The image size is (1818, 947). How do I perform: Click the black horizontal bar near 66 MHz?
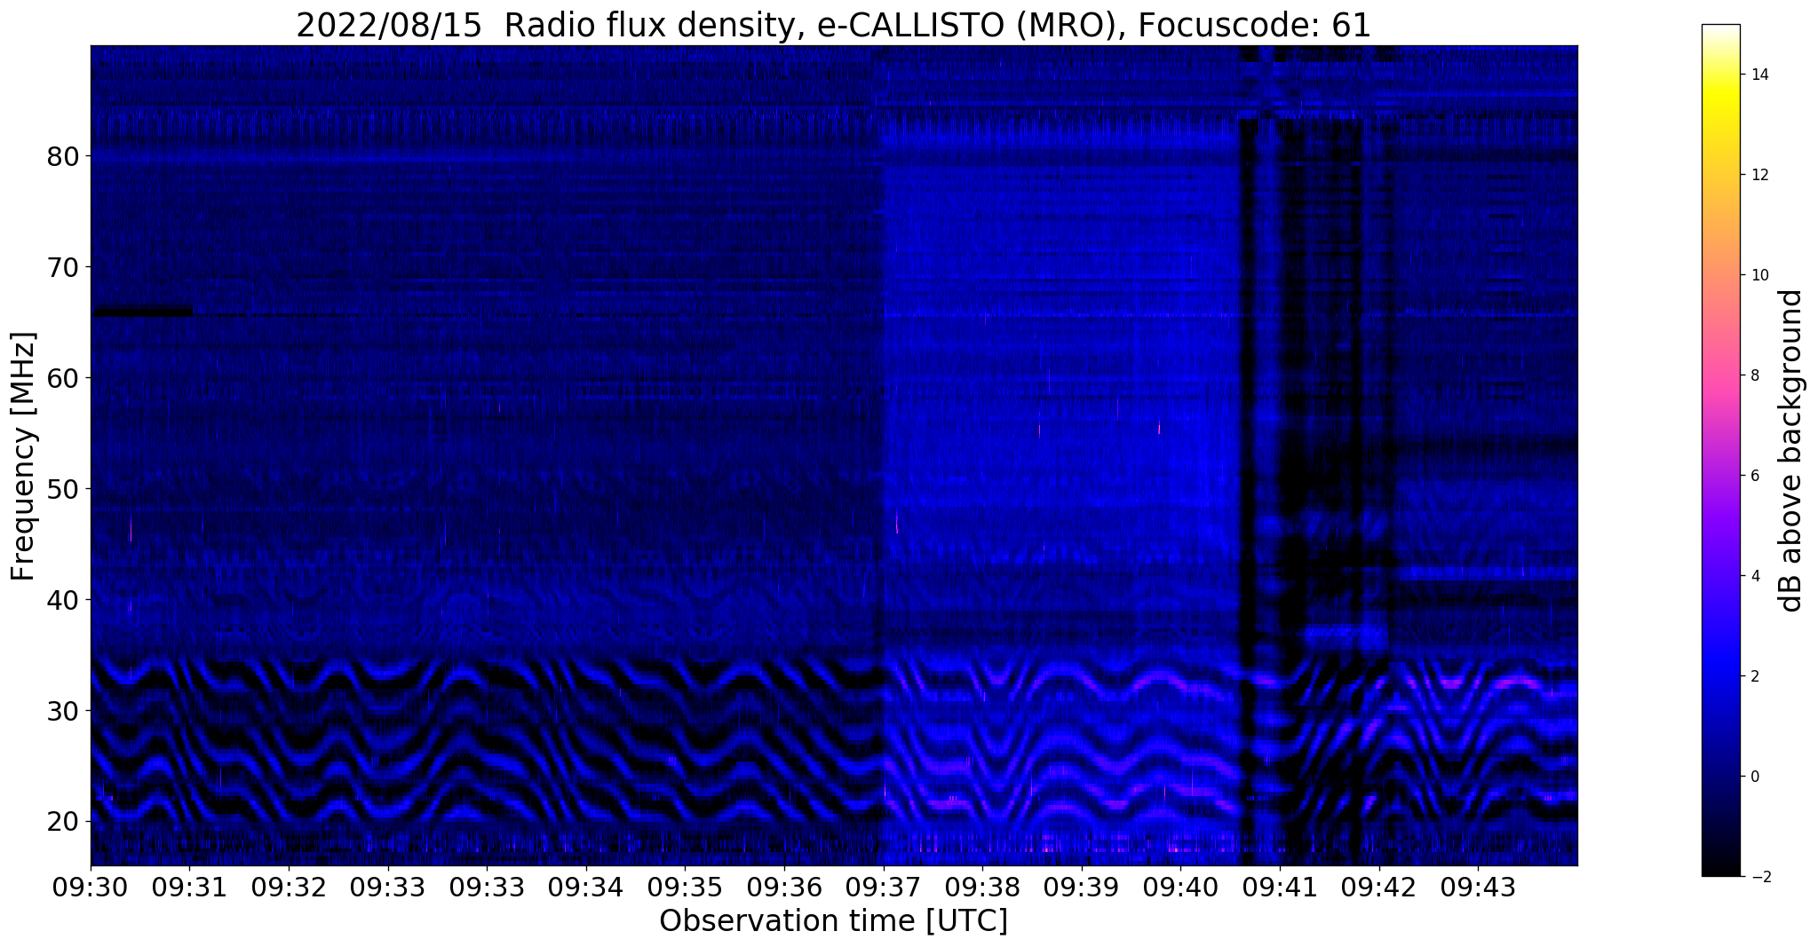[x=142, y=312]
